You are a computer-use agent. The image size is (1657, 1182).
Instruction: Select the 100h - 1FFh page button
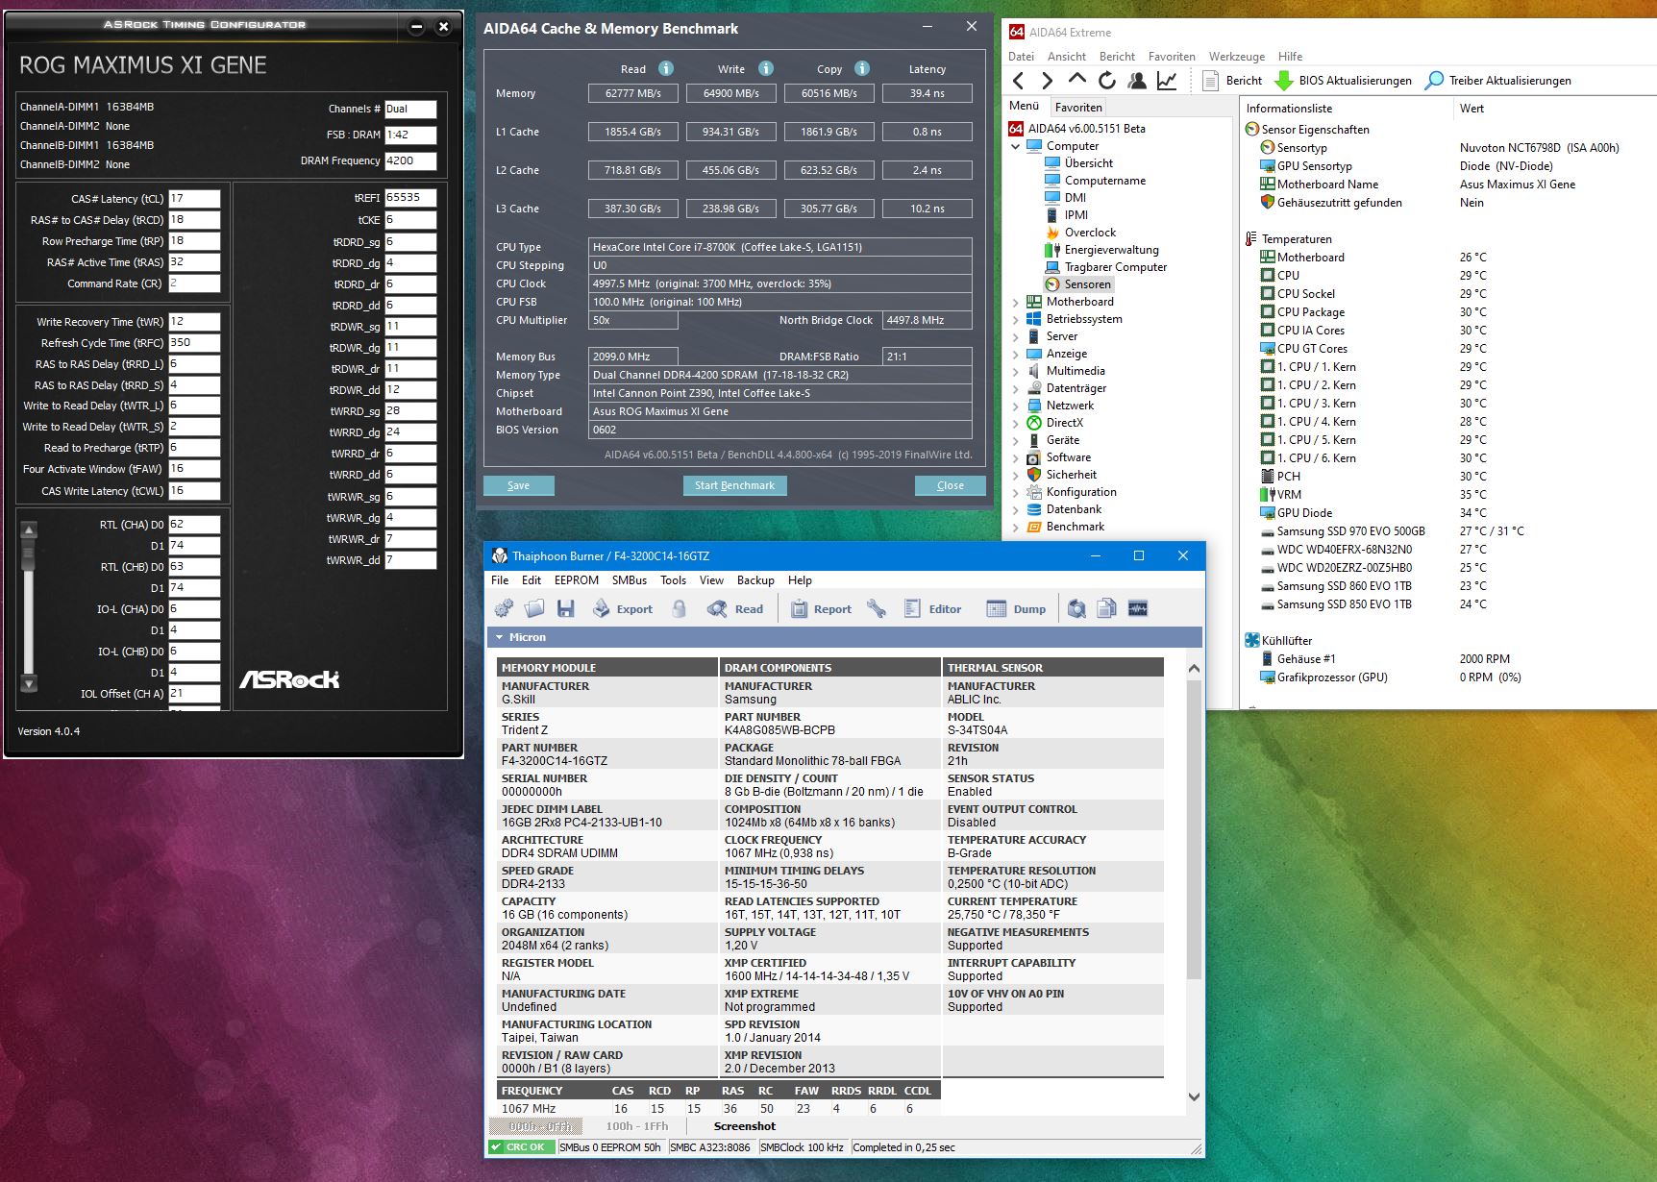637,1126
